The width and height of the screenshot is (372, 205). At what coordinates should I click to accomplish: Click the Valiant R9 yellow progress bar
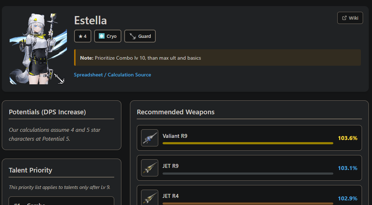click(x=248, y=143)
